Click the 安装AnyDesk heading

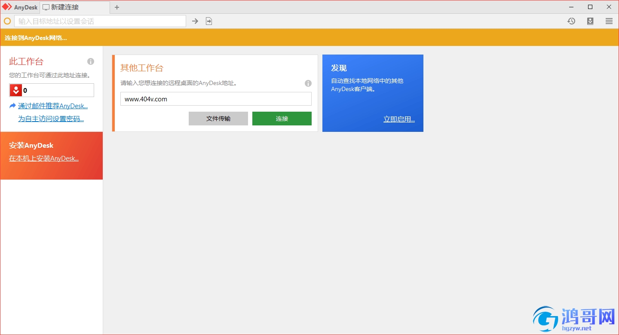(31, 145)
